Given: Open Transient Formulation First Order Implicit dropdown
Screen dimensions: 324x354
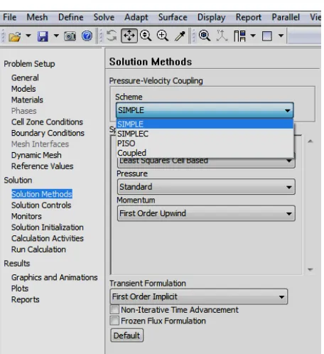Looking at the screenshot, I should coord(199,296).
